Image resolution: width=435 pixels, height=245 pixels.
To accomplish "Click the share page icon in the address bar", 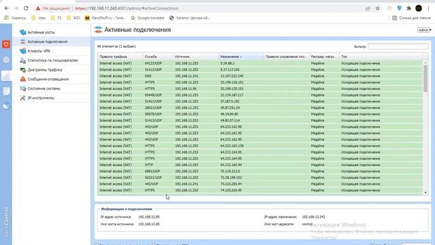I will click(368, 8).
